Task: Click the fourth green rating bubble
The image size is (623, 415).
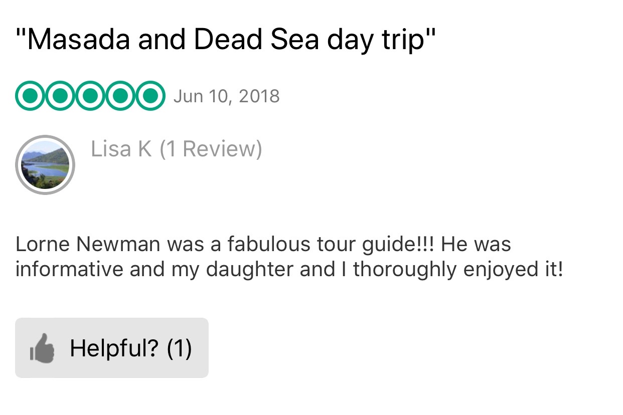Action: 120,95
